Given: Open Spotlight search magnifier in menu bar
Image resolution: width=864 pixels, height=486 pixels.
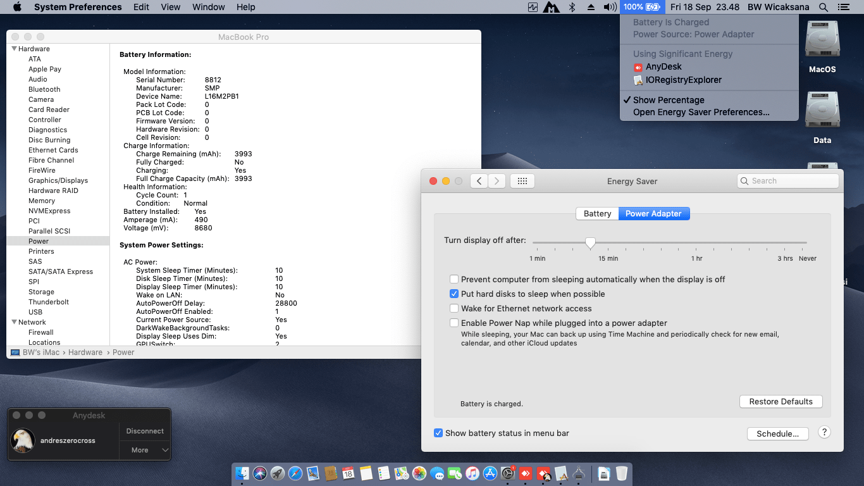Looking at the screenshot, I should click(823, 7).
